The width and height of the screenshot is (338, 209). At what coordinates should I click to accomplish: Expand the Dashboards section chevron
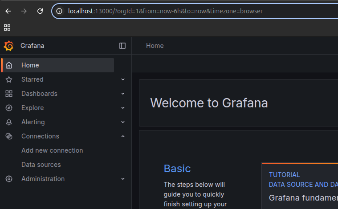(x=123, y=94)
